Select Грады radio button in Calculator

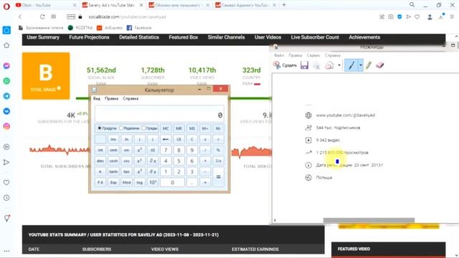[143, 128]
